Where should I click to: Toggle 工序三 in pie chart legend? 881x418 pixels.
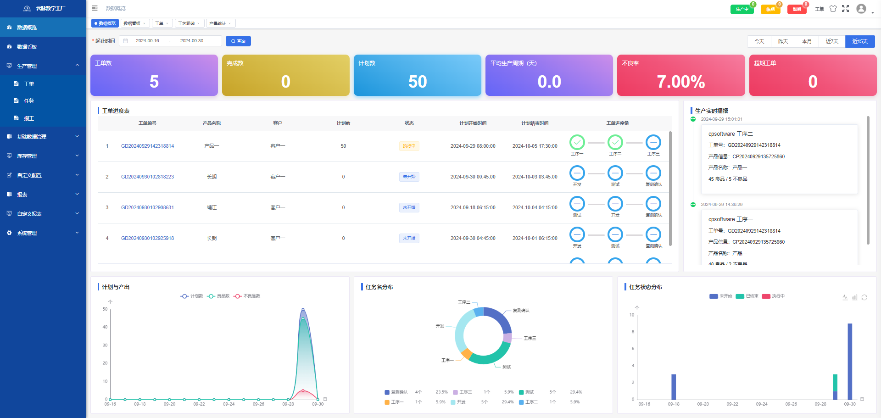pos(463,392)
